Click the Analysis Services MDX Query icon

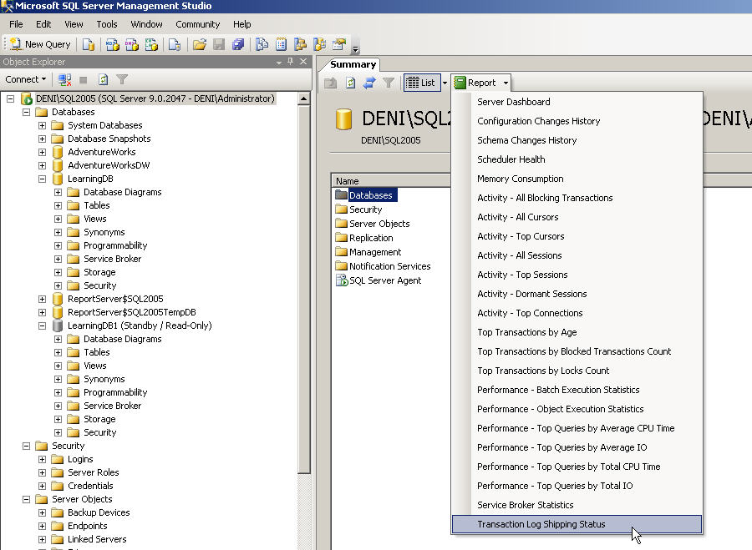[112, 44]
